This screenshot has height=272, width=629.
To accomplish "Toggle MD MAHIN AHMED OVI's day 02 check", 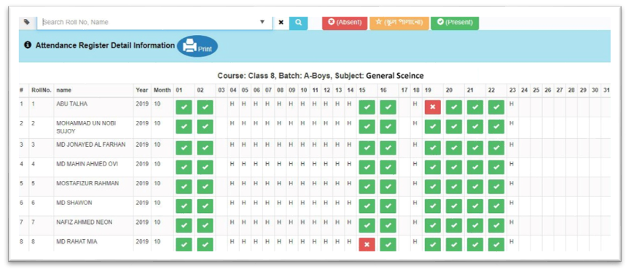I will tap(205, 168).
